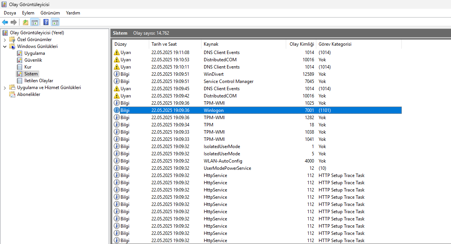
Task: Click the Özel Görünümler folder icon
Action: pos(12,39)
